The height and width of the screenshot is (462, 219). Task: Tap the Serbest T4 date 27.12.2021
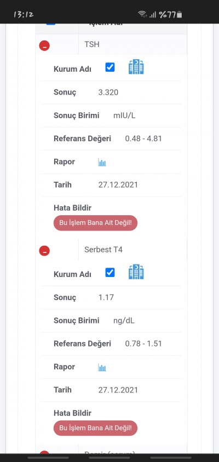tap(118, 390)
